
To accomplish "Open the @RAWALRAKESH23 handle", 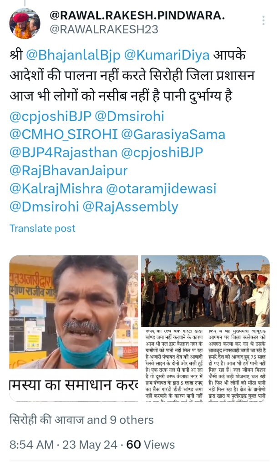I will 104,30.
